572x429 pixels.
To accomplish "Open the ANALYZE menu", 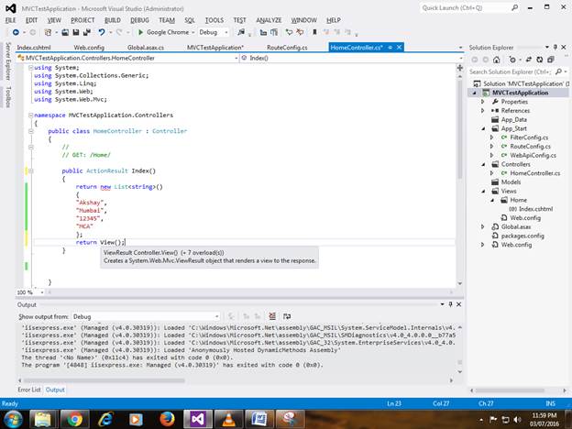I will (269, 20).
